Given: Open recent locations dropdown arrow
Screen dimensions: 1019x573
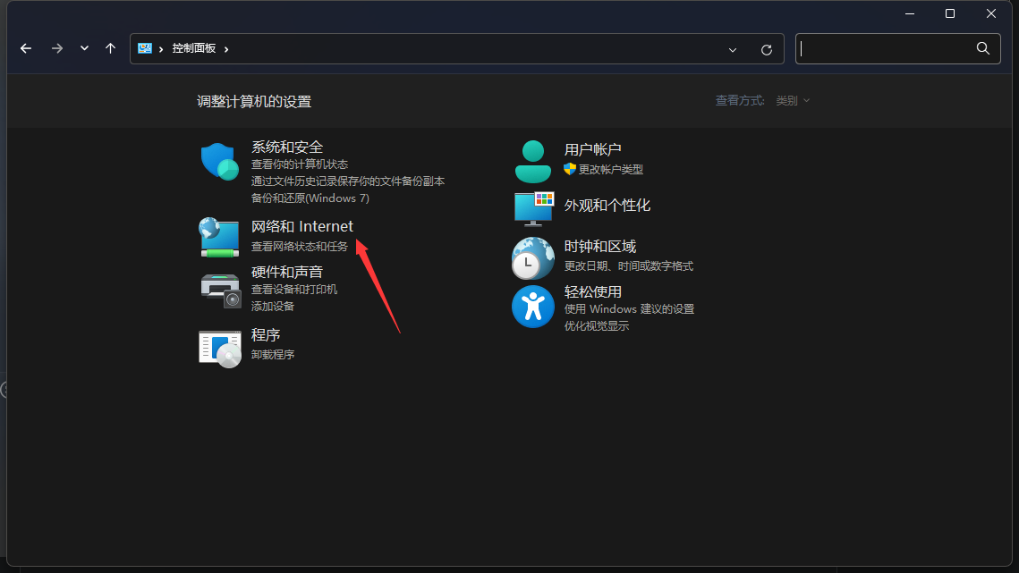Looking at the screenshot, I should pyautogui.click(x=84, y=48).
